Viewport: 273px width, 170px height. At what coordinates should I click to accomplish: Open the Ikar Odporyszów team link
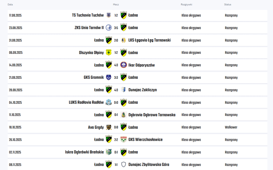[141, 65]
